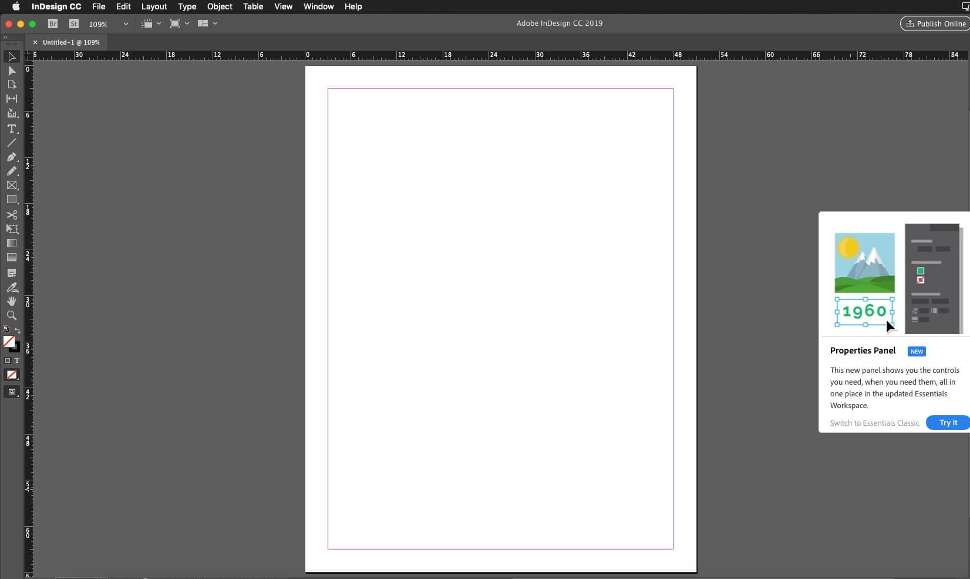The image size is (970, 579).
Task: Click the Swap Fill and Stroke arrow
Action: coord(17,330)
